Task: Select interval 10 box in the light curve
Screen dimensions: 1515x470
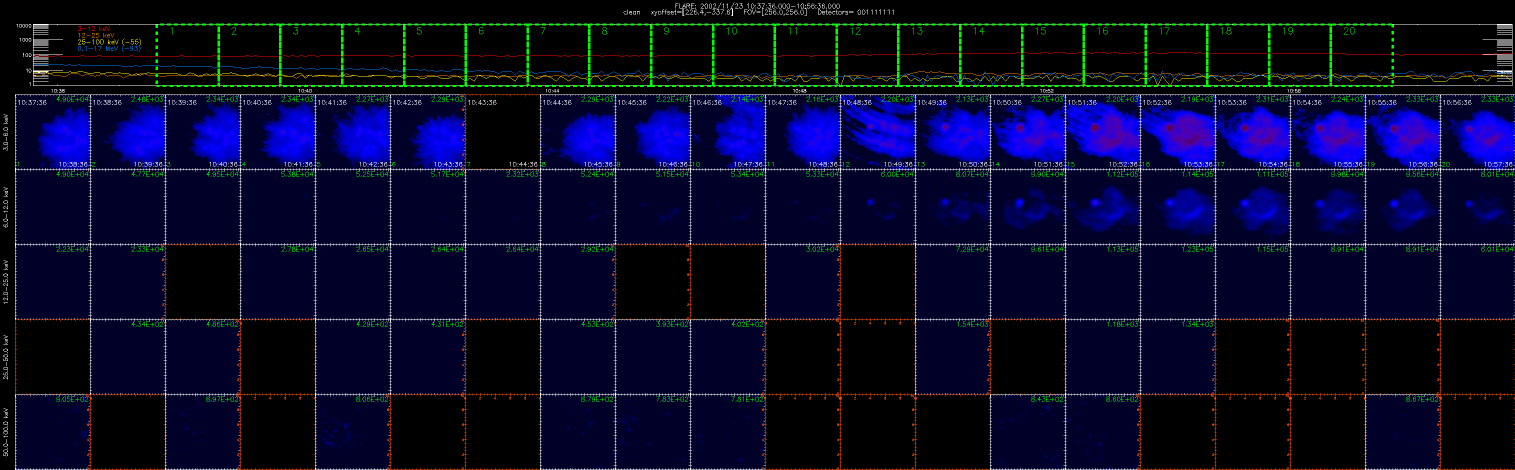Action: (743, 54)
